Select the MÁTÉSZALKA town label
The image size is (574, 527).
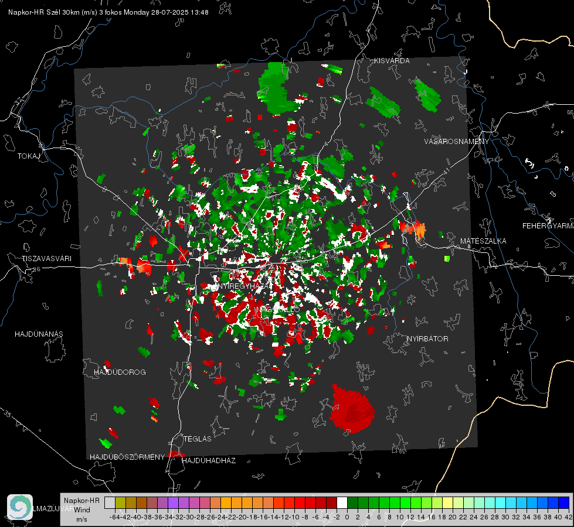[x=483, y=241]
